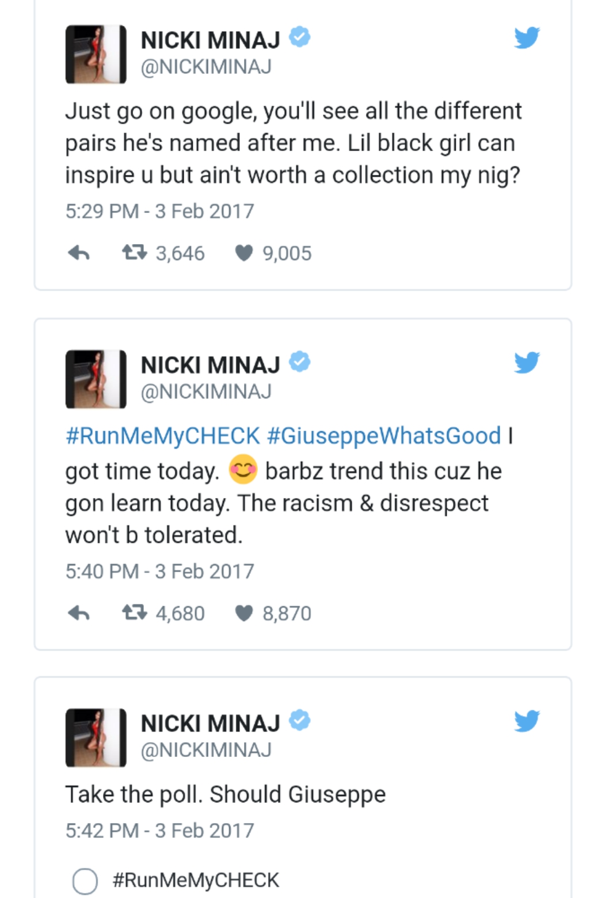Screen dimensions: 602x898
Task: Open profile picture on the poll tweet
Action: (x=96, y=737)
